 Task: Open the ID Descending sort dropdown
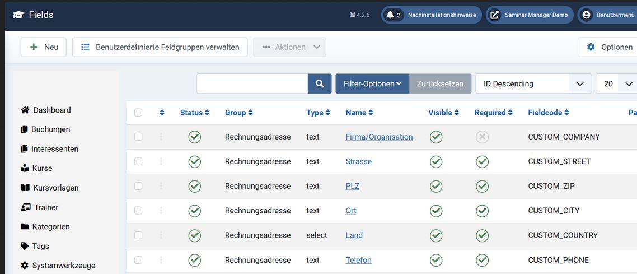tap(533, 83)
